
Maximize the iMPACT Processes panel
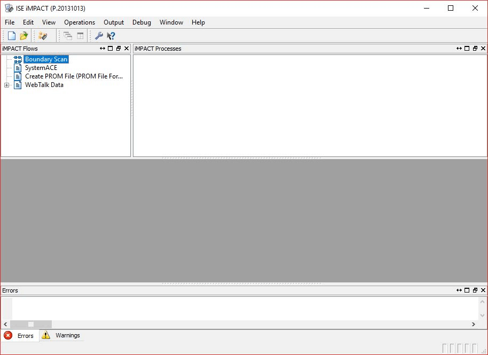[x=467, y=49]
